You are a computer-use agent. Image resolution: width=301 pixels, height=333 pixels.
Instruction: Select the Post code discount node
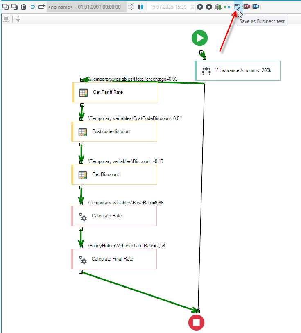pos(114,131)
